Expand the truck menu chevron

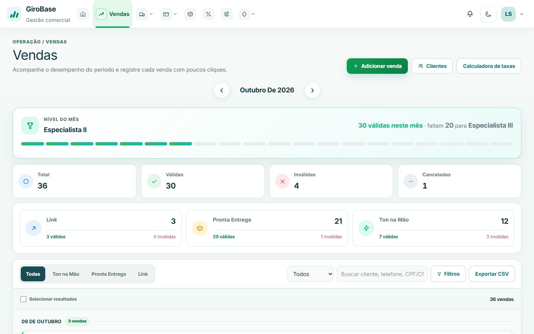click(x=151, y=14)
